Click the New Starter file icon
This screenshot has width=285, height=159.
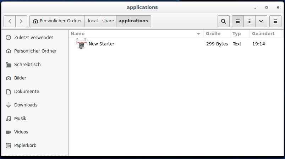pos(81,44)
